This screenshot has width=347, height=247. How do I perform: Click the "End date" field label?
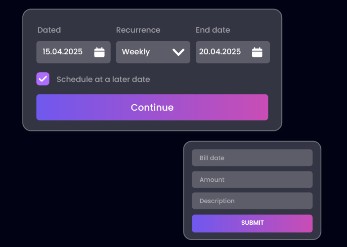[x=213, y=30]
